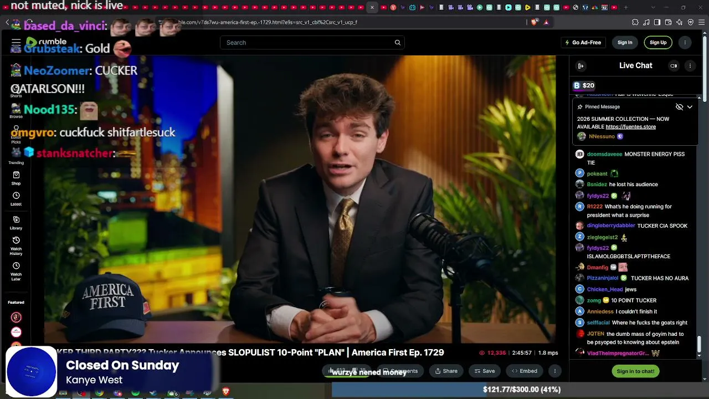Open Latest in the Rumble sidebar
The height and width of the screenshot is (399, 709).
(16, 199)
